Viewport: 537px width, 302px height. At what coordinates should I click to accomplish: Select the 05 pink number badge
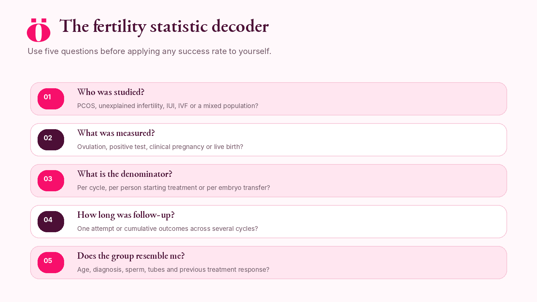[x=51, y=262]
